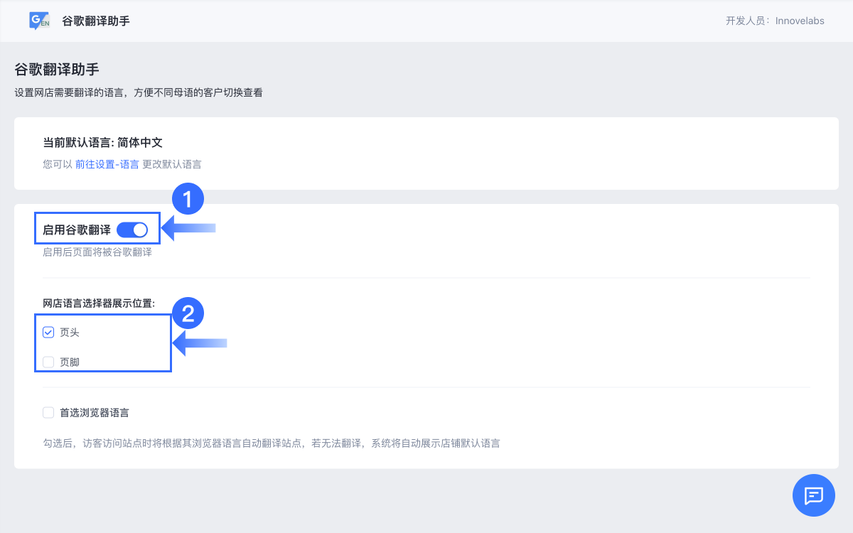Screen dimensions: 853x533
Task: Enable the 页脚 checkbox
Action: [x=48, y=362]
